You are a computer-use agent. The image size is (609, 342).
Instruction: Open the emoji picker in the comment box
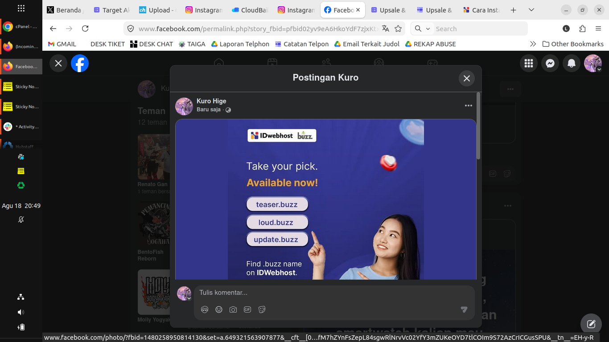point(219,309)
